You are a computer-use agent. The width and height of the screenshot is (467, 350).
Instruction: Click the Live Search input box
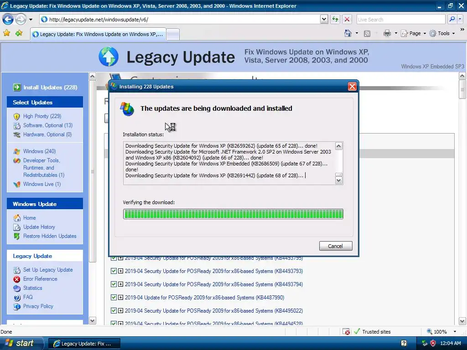click(400, 20)
